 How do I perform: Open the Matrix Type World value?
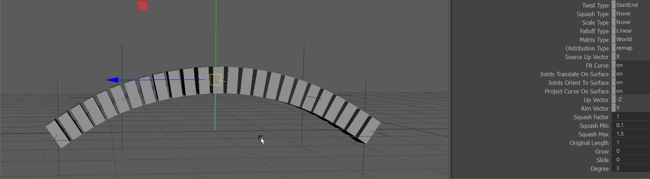[631, 39]
